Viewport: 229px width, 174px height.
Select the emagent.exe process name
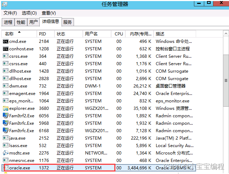[x=22, y=94]
